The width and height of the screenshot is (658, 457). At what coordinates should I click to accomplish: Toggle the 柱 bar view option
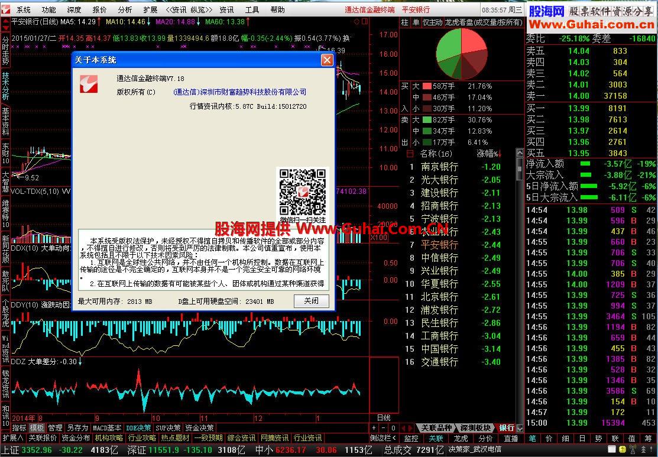[404, 22]
